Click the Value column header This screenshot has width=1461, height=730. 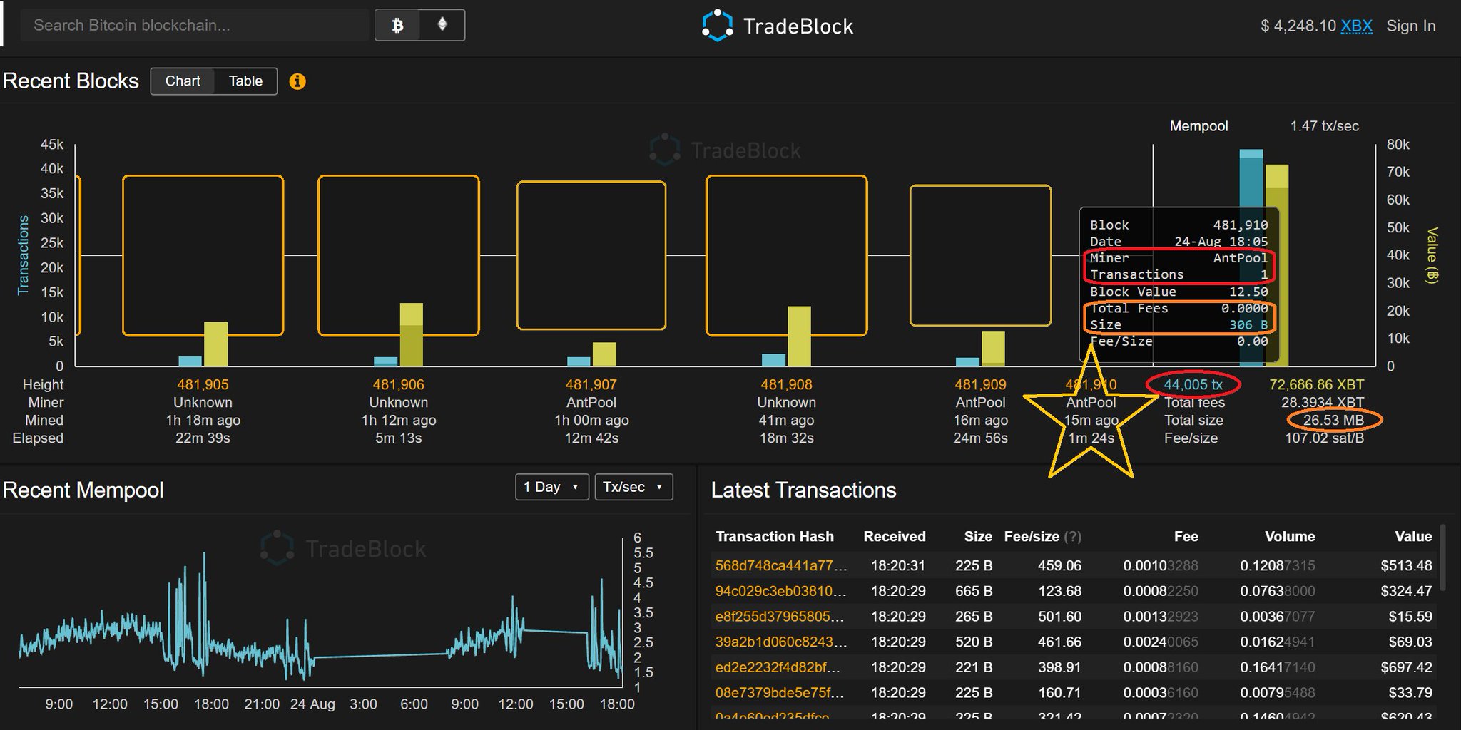pos(1413,537)
